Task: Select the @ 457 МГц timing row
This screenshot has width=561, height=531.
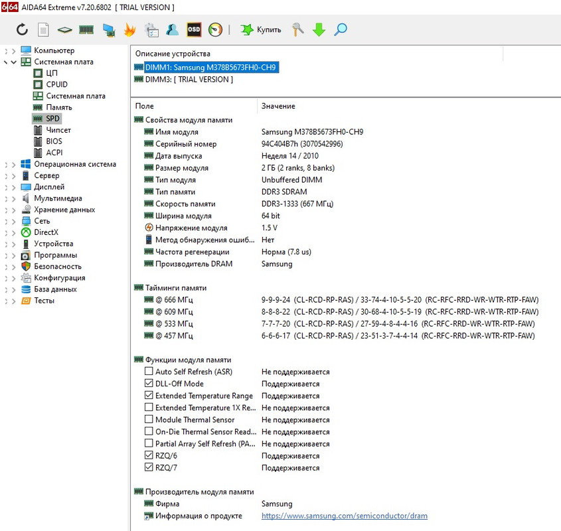Action: point(339,336)
